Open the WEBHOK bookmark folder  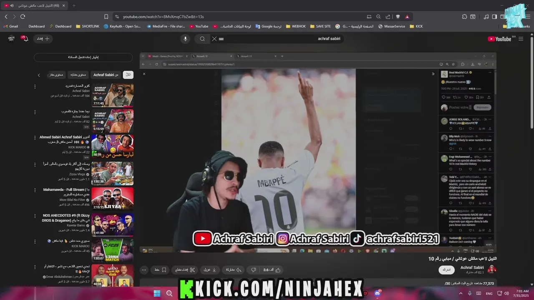pos(296,26)
